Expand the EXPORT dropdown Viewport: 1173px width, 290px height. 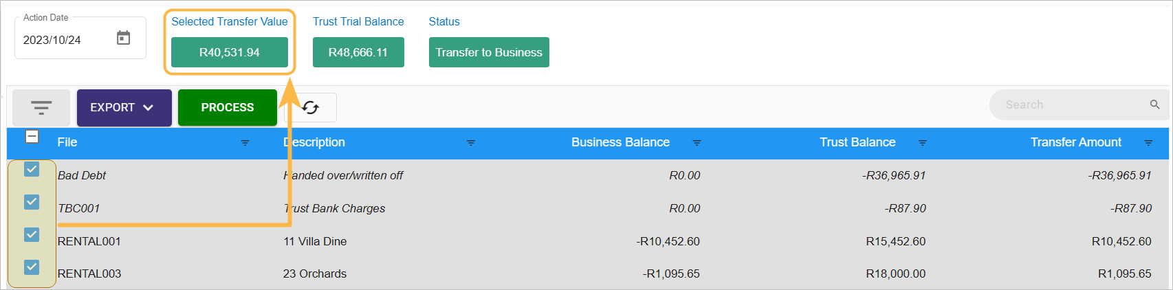pos(124,107)
